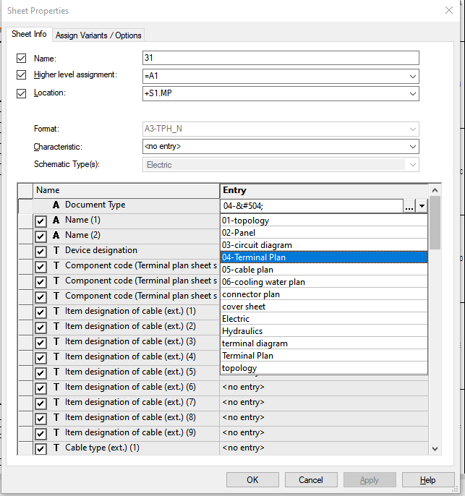Uncheck the Name checkbox at top
Screen dimensions: 465x496
tap(21, 59)
